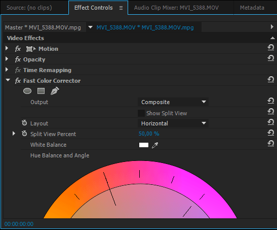Click the Split View Percent label
The height and width of the screenshot is (230, 277).
[53, 134]
